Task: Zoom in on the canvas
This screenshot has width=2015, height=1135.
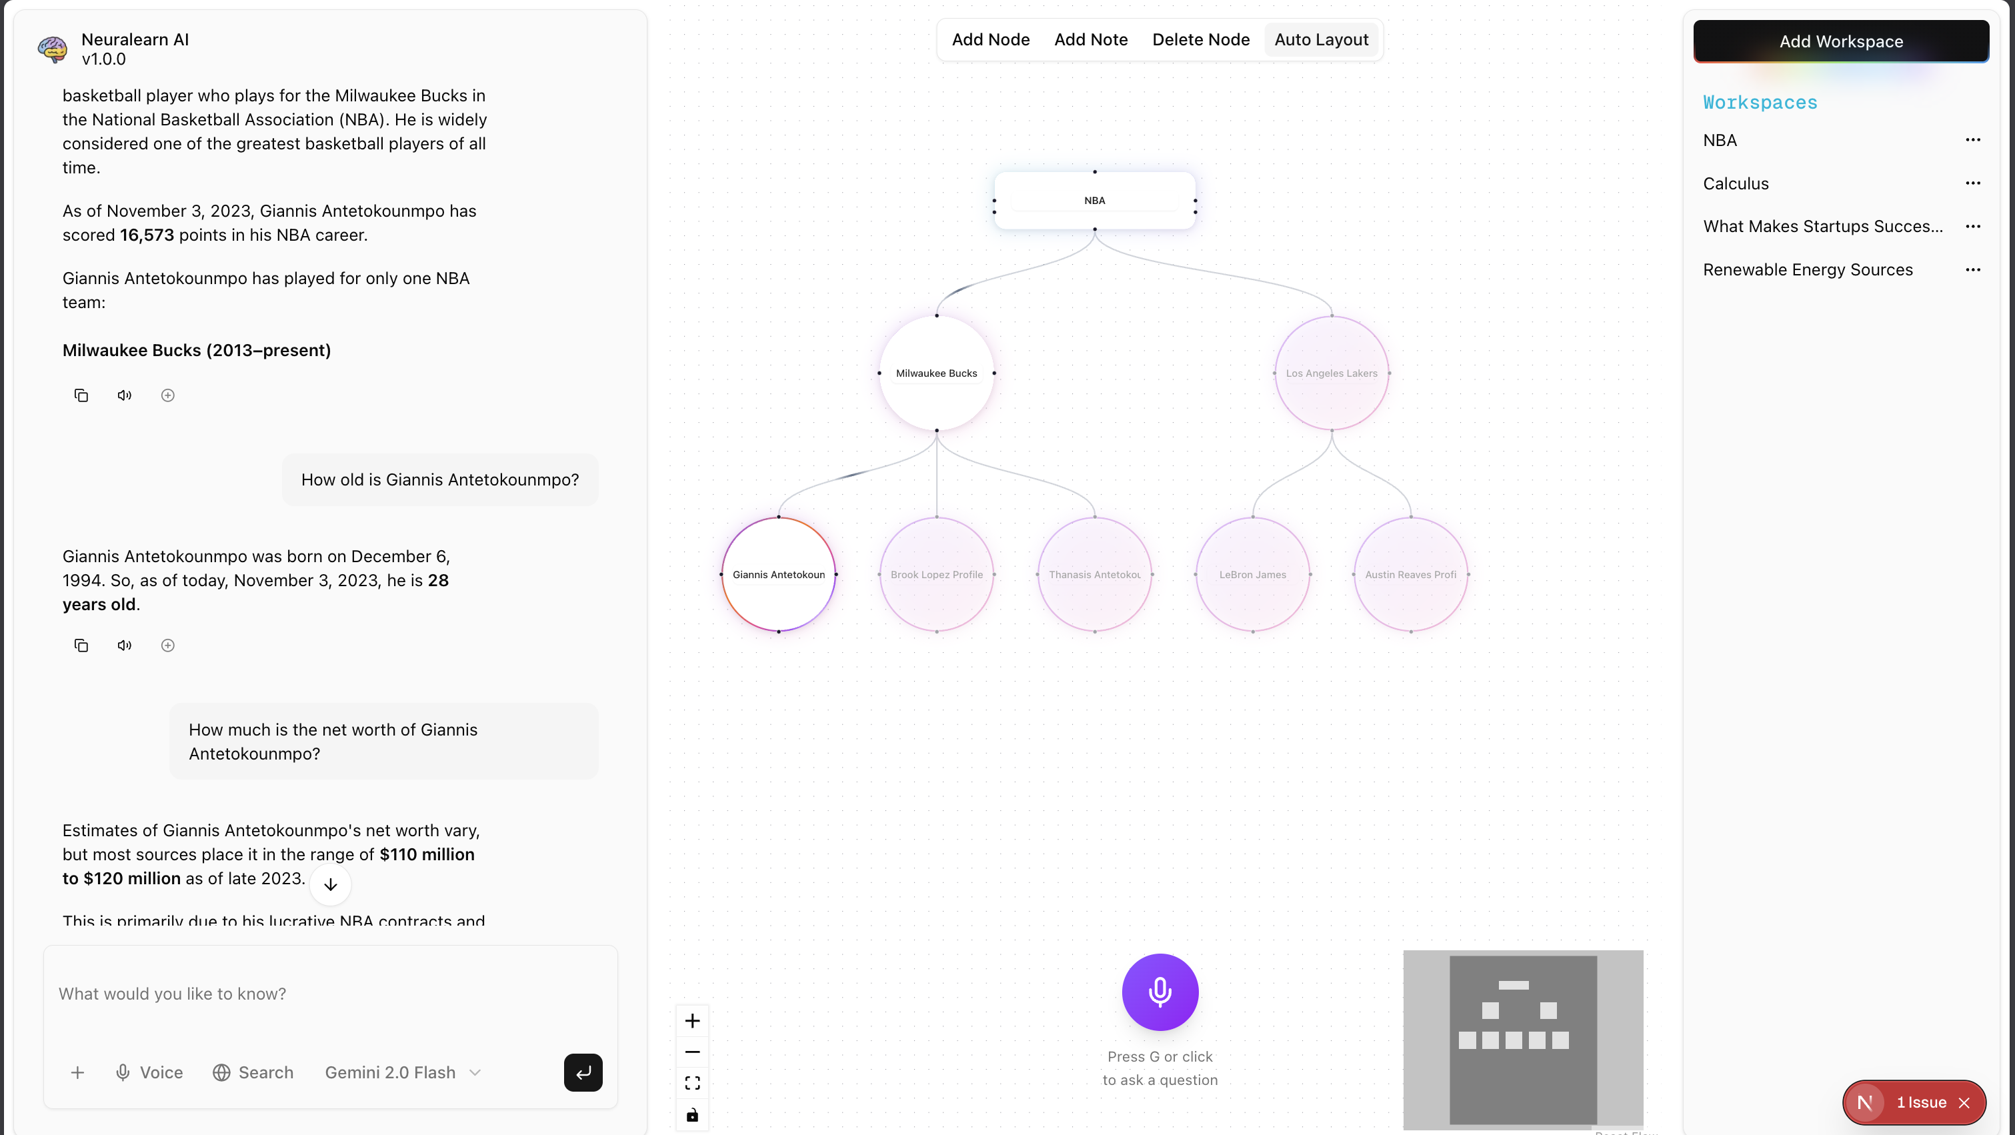Action: coord(692,1020)
